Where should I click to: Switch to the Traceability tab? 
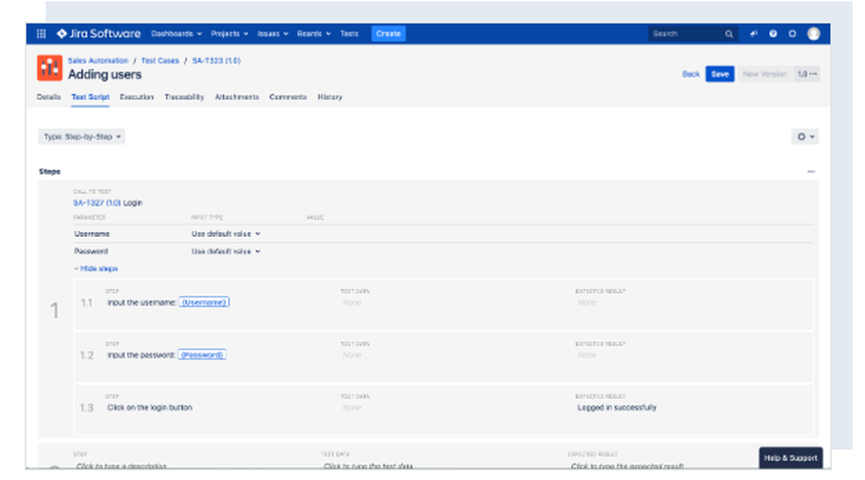tap(184, 97)
